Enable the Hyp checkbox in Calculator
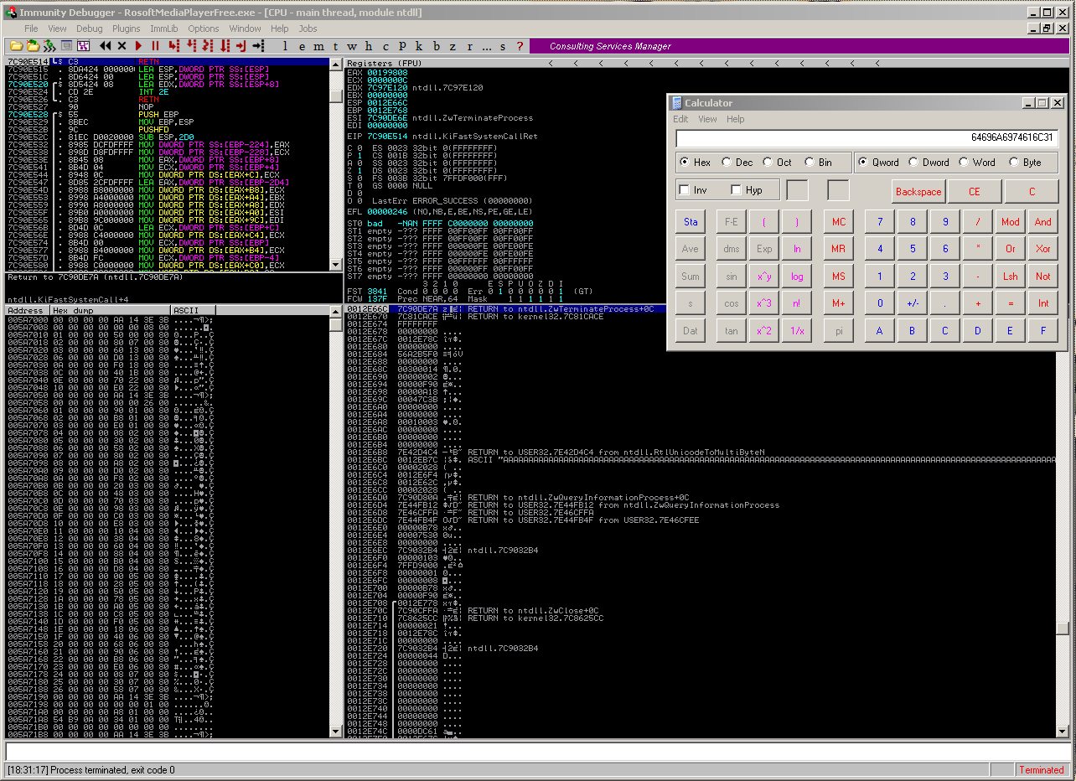 click(x=747, y=190)
